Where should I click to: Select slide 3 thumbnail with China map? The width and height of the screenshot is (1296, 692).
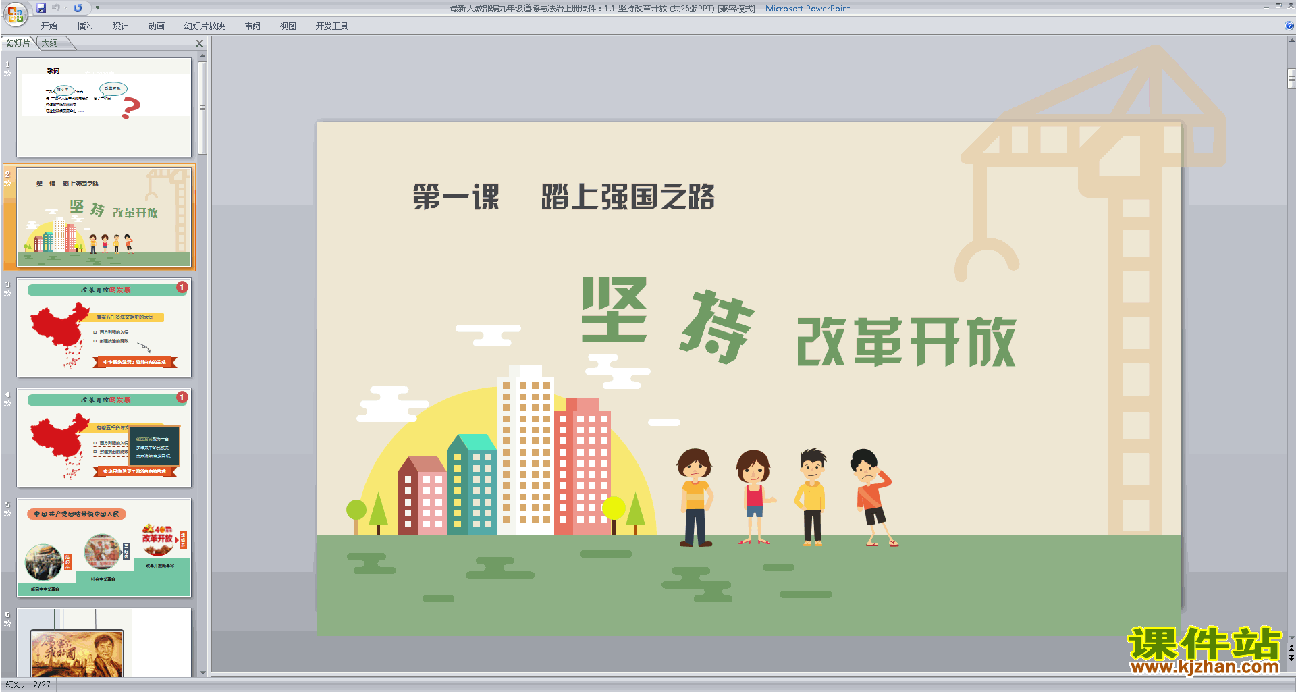pos(104,327)
